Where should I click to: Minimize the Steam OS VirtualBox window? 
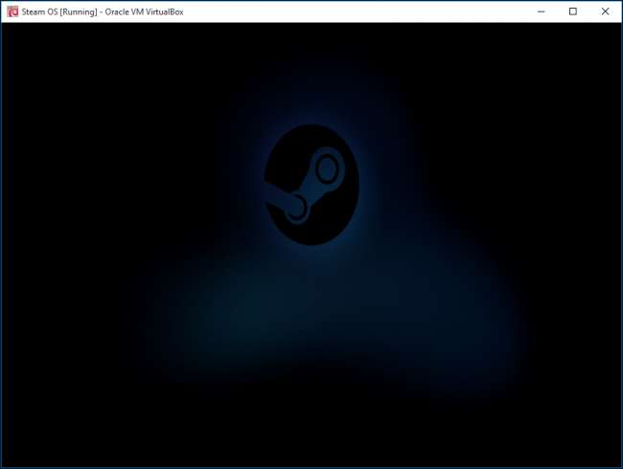tap(542, 11)
